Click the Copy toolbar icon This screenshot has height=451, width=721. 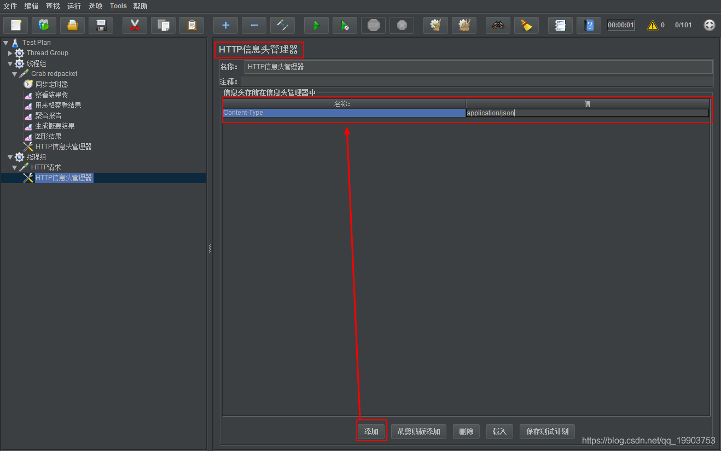click(163, 25)
